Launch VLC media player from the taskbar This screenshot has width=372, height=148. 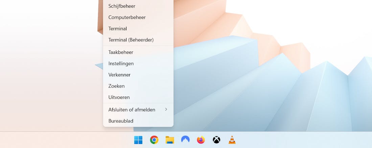[232, 140]
